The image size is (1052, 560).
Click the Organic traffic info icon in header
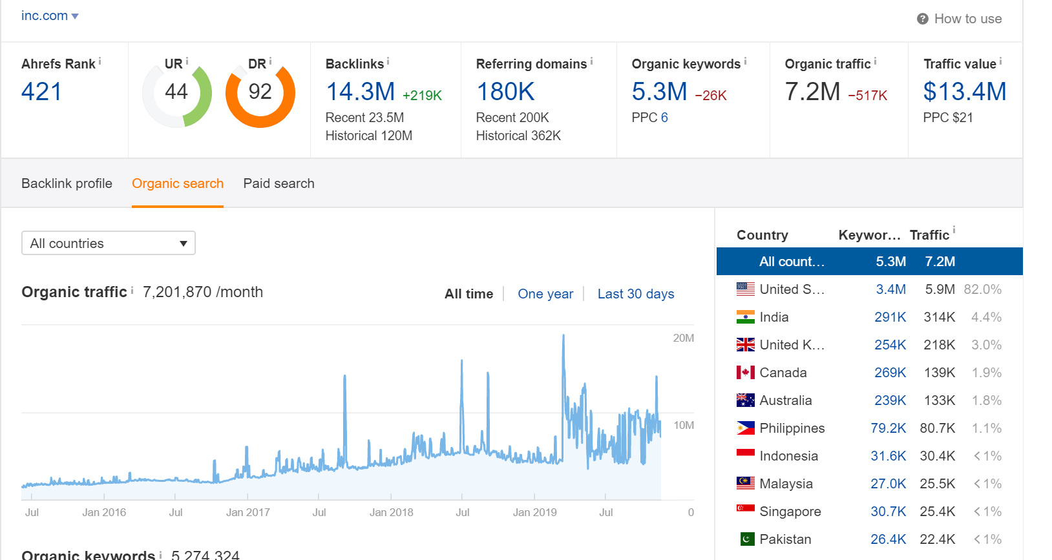point(875,61)
